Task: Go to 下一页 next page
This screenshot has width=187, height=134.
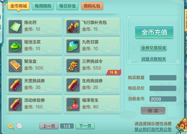Action: point(85,126)
